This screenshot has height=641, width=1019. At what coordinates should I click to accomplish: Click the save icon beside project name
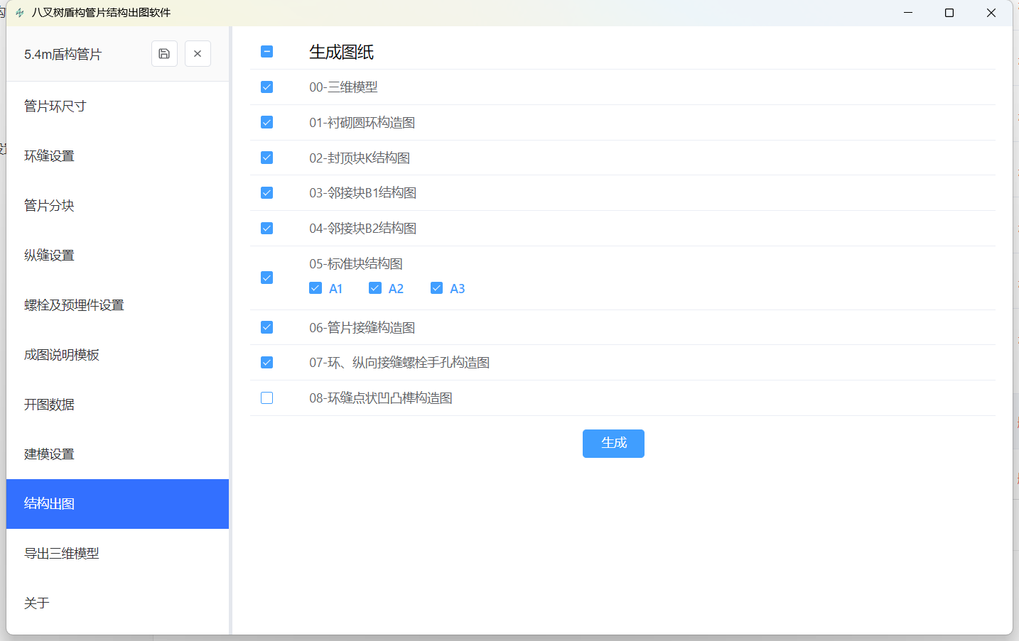tap(164, 54)
